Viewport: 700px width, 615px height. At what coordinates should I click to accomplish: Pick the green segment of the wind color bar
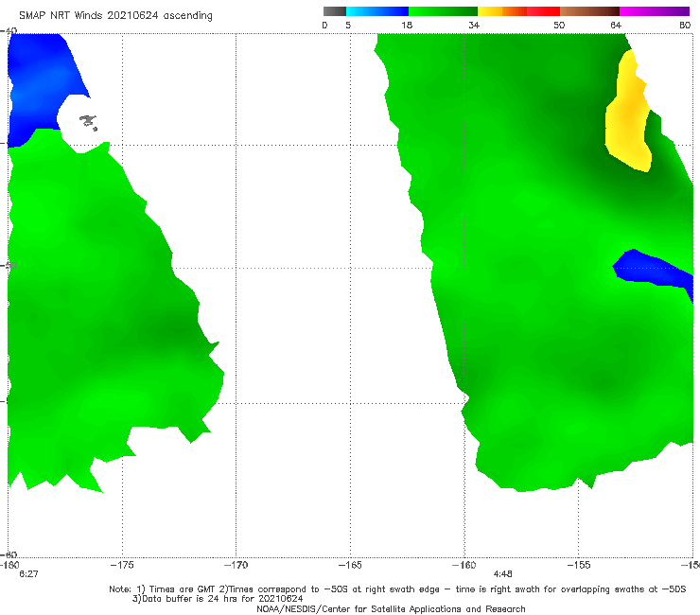[443, 11]
